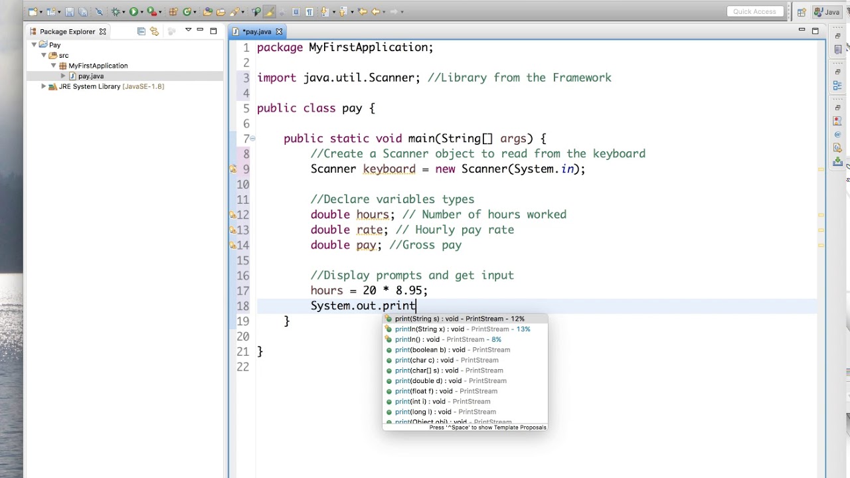The width and height of the screenshot is (850, 478).
Task: Close the *pay.java editor tab
Action: pyautogui.click(x=279, y=31)
